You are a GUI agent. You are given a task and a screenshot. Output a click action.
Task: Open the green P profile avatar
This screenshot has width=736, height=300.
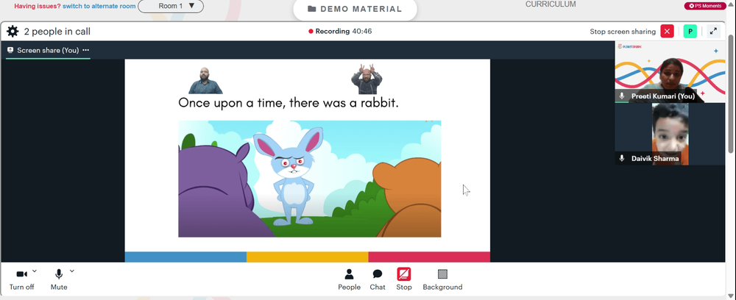point(690,32)
